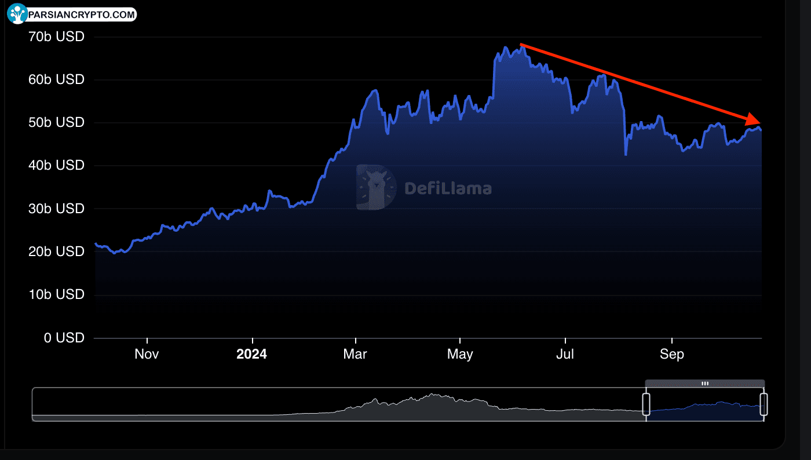Click the 30b USD axis label
The width and height of the screenshot is (811, 460).
(x=56, y=209)
